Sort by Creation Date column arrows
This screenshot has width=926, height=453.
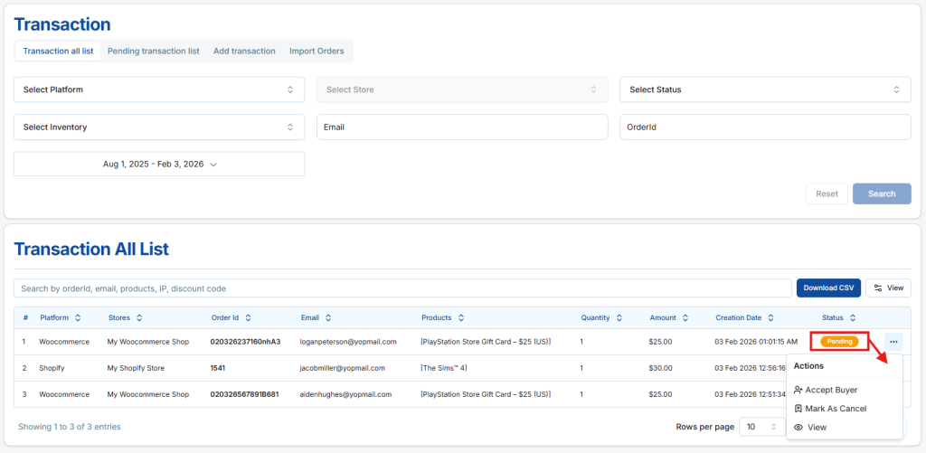click(x=770, y=318)
